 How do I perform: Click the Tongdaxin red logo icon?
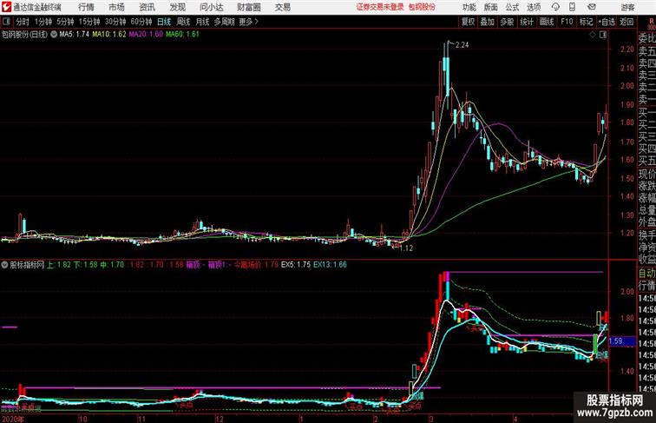[7, 7]
